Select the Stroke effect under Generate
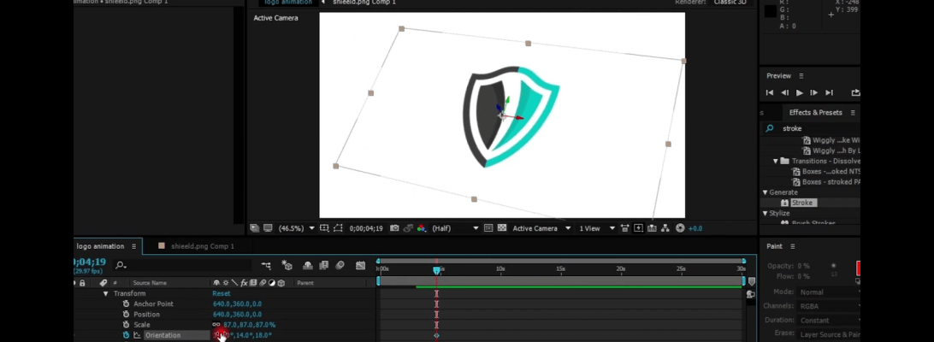Image resolution: width=934 pixels, height=342 pixels. (x=802, y=203)
